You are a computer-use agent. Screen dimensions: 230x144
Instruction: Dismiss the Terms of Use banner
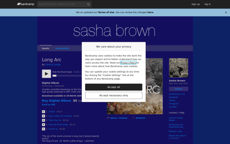click(226, 13)
